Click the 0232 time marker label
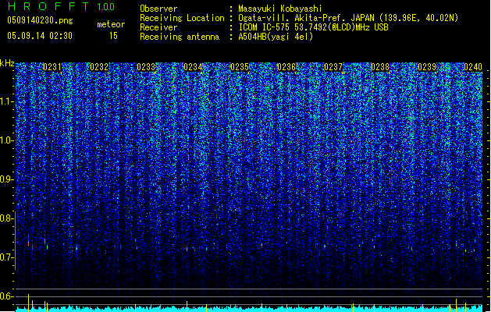The width and height of the screenshot is (491, 312). coord(99,67)
